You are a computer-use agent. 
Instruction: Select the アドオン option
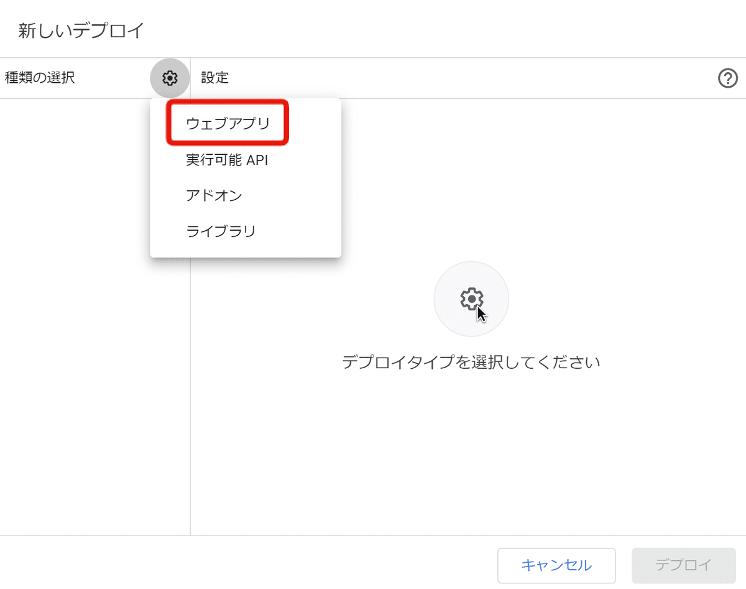[245, 195]
